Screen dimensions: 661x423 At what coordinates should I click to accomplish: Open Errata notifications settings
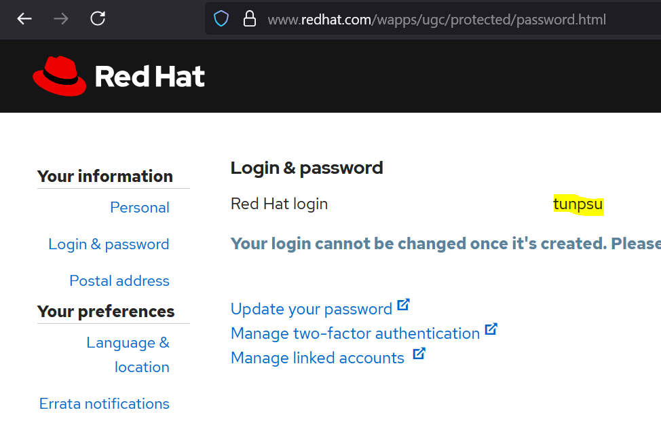[104, 403]
